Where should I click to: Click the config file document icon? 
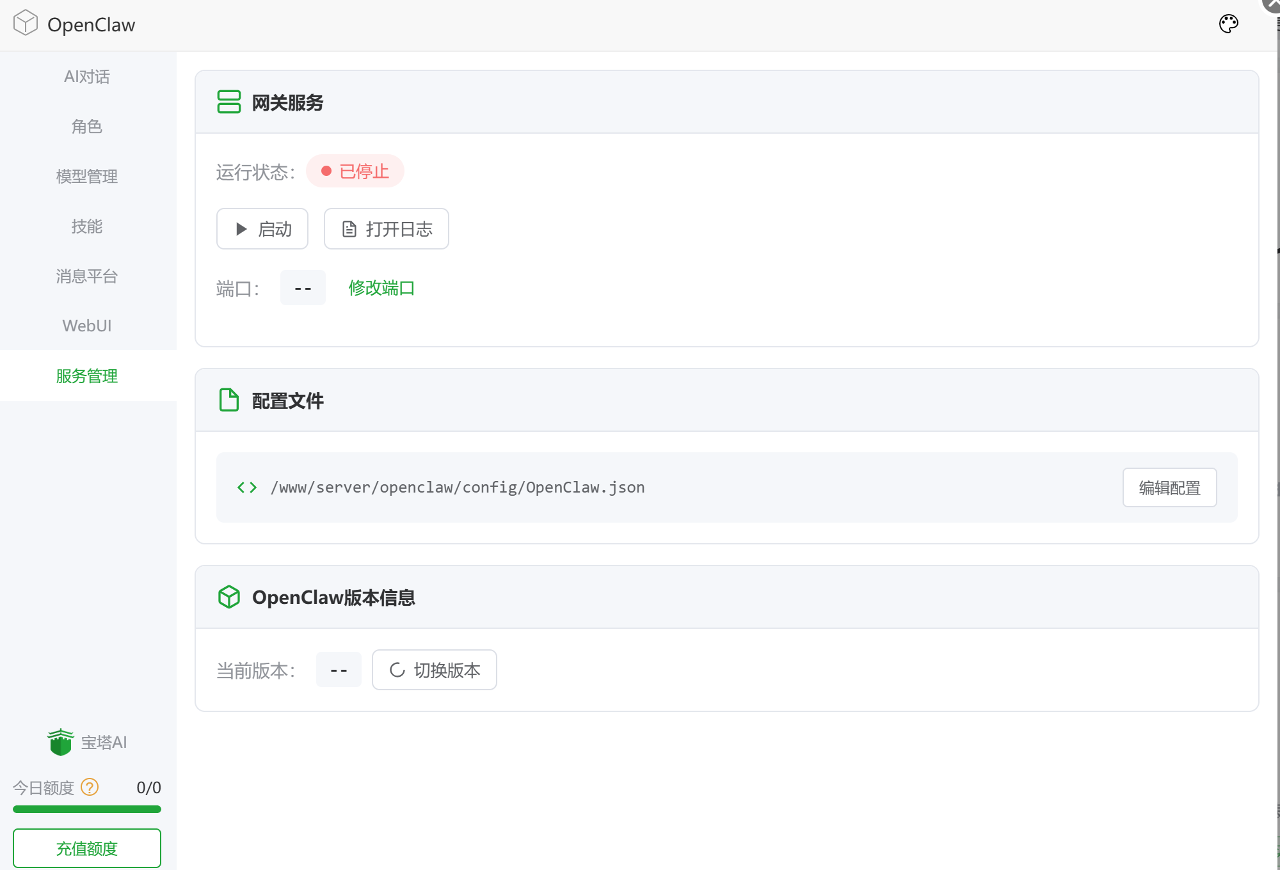click(x=228, y=400)
